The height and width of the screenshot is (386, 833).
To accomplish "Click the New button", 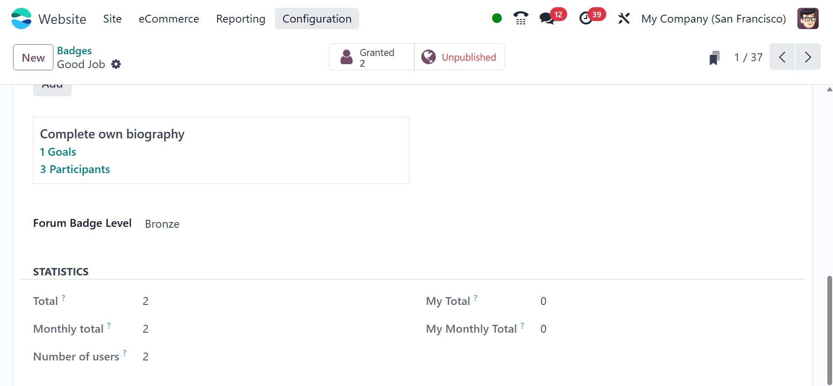I will pos(33,57).
